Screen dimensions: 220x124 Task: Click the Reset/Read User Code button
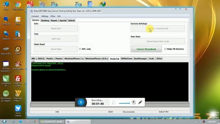(158, 41)
